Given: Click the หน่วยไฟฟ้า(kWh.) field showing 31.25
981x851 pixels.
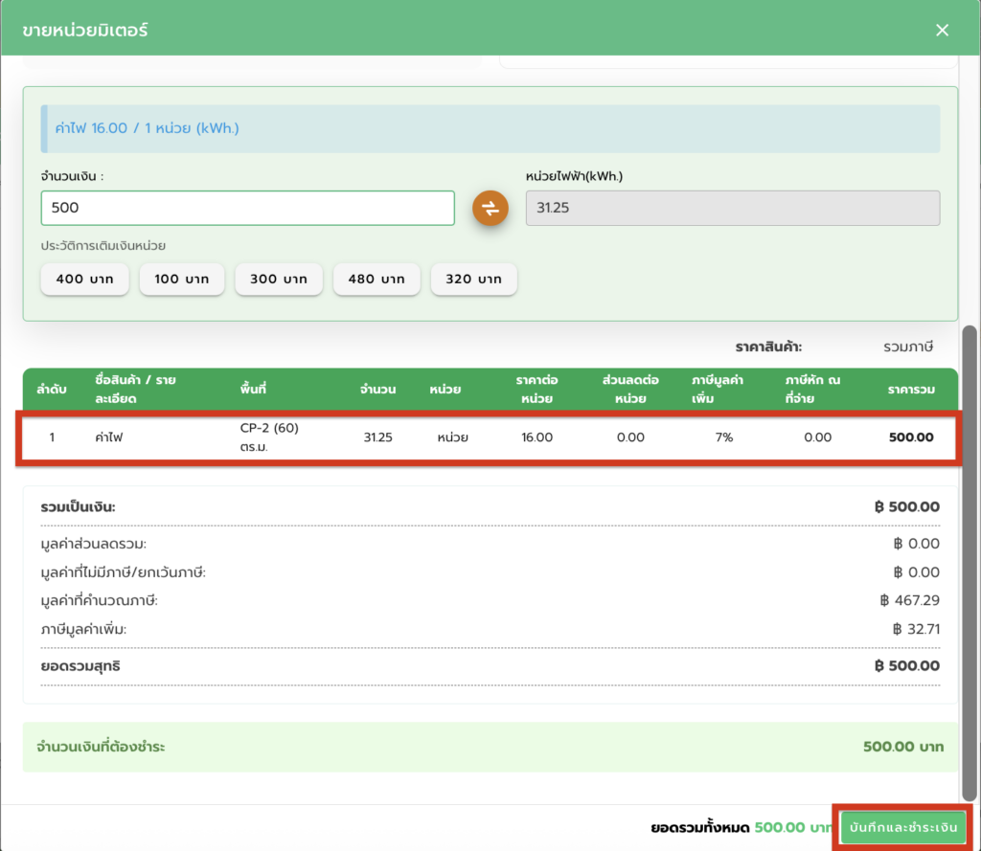Looking at the screenshot, I should point(732,208).
